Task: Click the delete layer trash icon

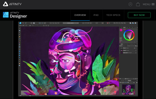Action: click(137, 79)
